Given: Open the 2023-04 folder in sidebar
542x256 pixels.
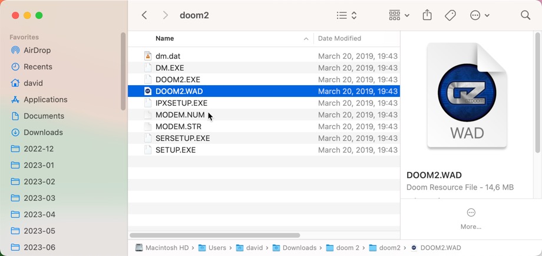Looking at the screenshot, I should click(33, 215).
